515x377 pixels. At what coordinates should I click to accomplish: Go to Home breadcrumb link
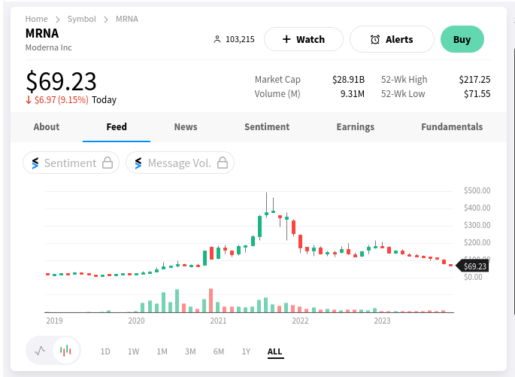(x=36, y=19)
